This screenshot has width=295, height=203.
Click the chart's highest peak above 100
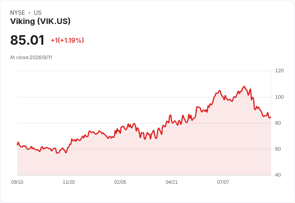[244, 86]
